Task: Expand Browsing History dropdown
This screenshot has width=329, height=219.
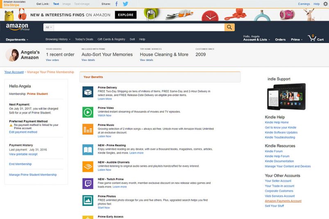Action: click(58, 39)
